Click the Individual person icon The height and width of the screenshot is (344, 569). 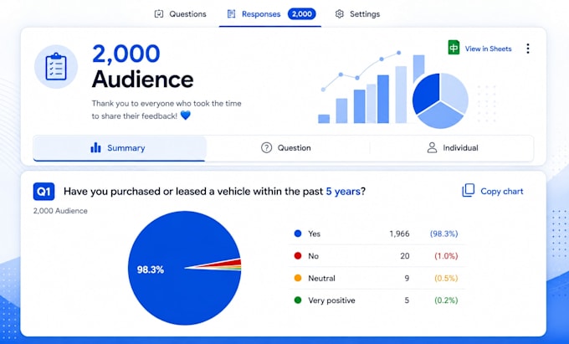point(432,147)
